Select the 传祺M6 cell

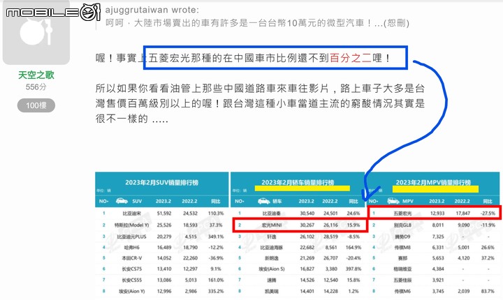(x=402, y=292)
